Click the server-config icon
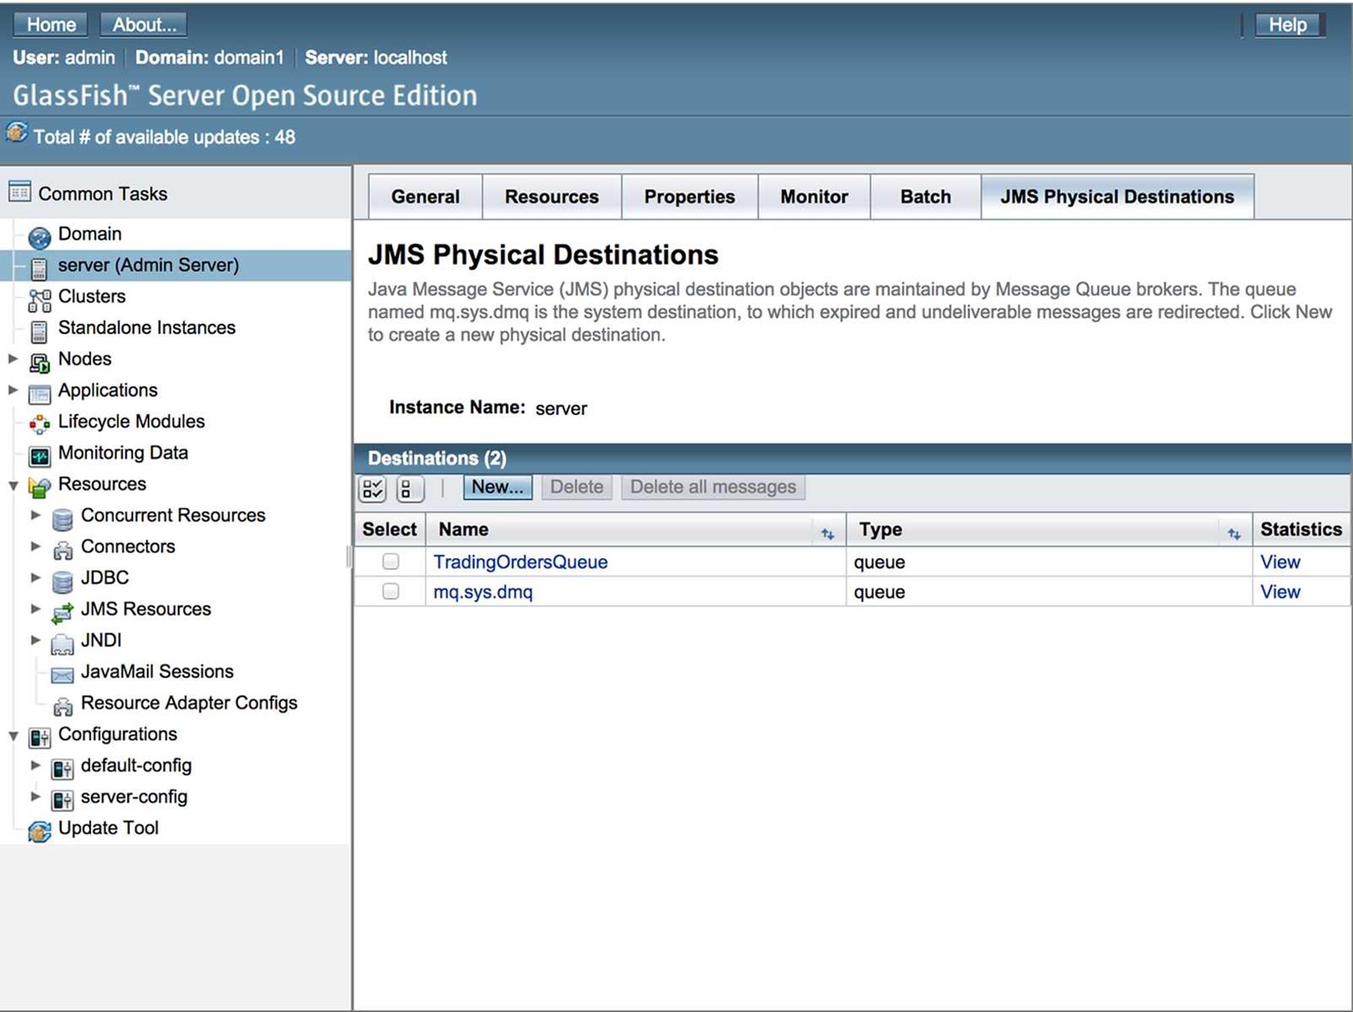The height and width of the screenshot is (1012, 1353). pyautogui.click(x=63, y=800)
